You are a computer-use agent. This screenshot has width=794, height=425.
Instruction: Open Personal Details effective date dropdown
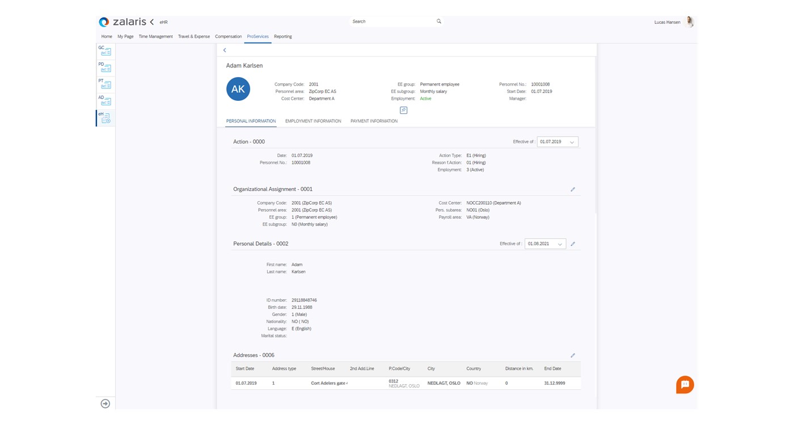click(x=544, y=244)
